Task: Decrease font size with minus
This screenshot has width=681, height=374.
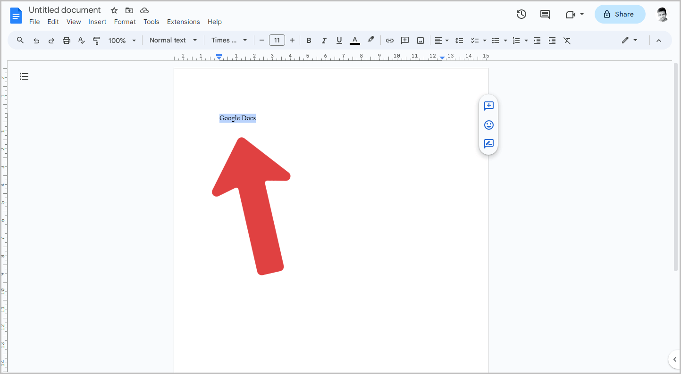Action: coord(262,41)
